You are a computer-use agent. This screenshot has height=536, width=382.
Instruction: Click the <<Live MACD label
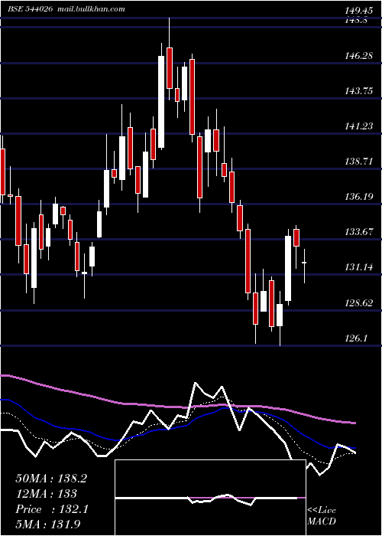[x=322, y=516]
